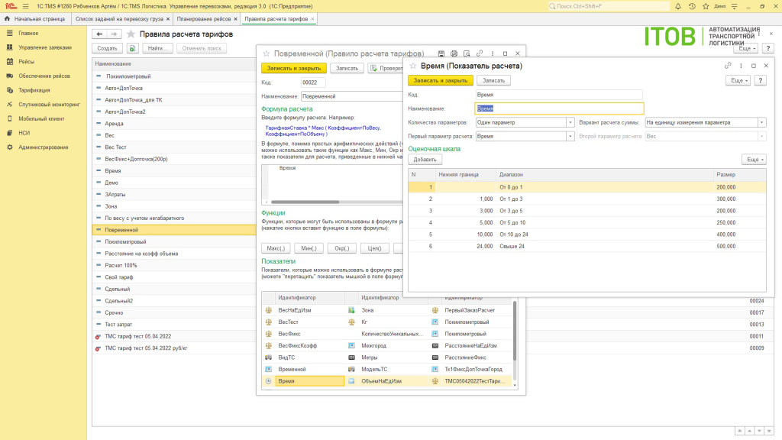The height and width of the screenshot is (440, 782).
Task: Star the Время показатель window
Action: coord(413,66)
